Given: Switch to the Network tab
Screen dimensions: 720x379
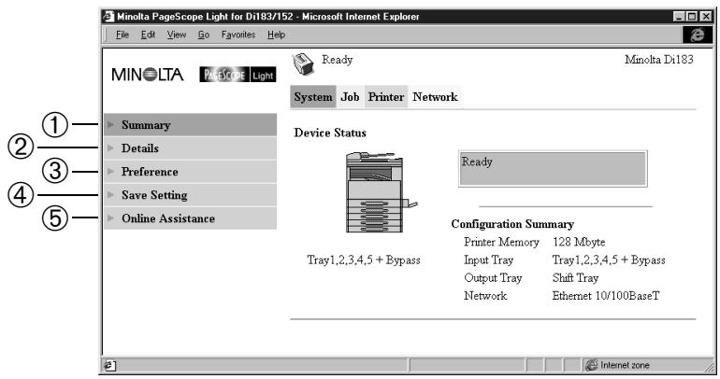Looking at the screenshot, I should point(435,97).
